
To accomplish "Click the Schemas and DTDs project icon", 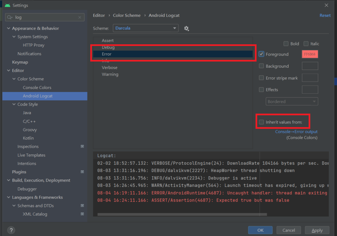I will [x=82, y=206].
